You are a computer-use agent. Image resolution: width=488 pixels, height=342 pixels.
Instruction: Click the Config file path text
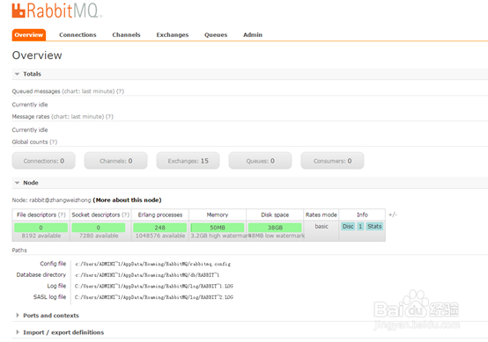(x=152, y=264)
